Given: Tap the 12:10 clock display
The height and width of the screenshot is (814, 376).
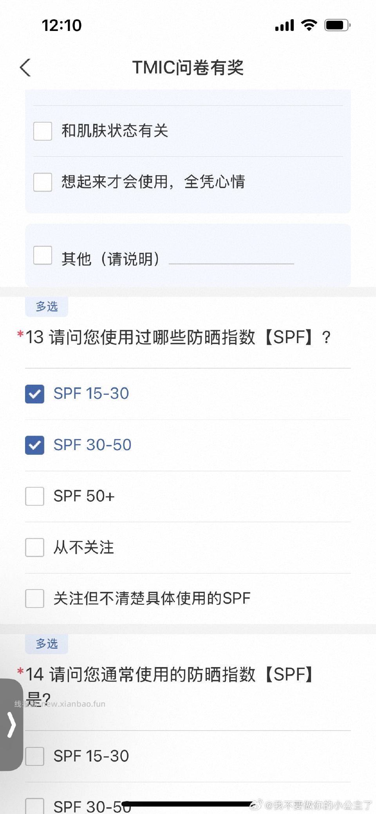Looking at the screenshot, I should point(62,25).
